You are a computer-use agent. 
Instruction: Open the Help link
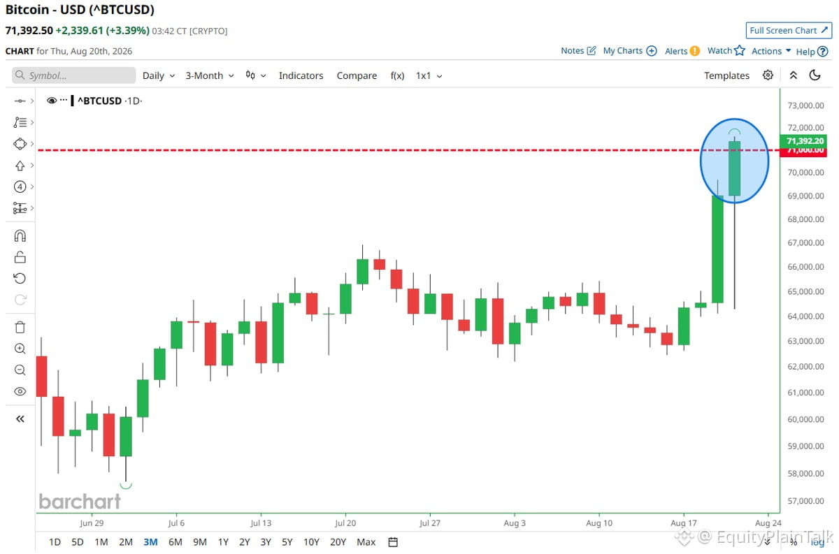[x=812, y=51]
